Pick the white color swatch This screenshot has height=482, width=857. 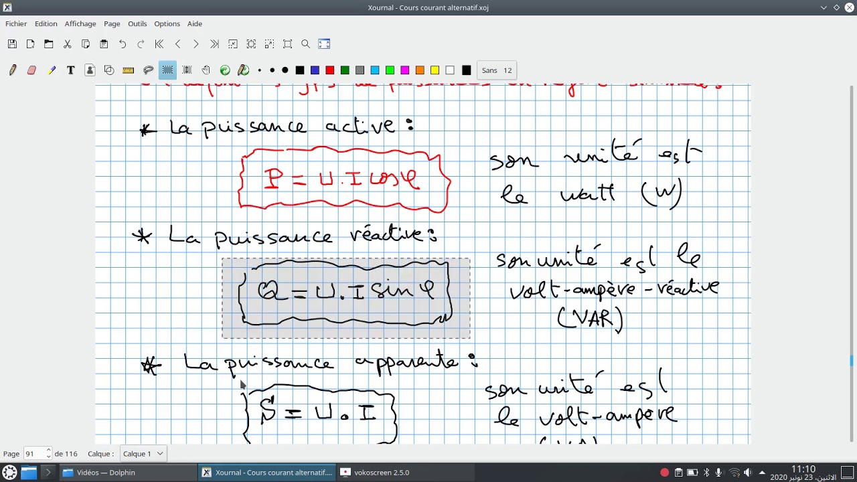click(x=450, y=70)
